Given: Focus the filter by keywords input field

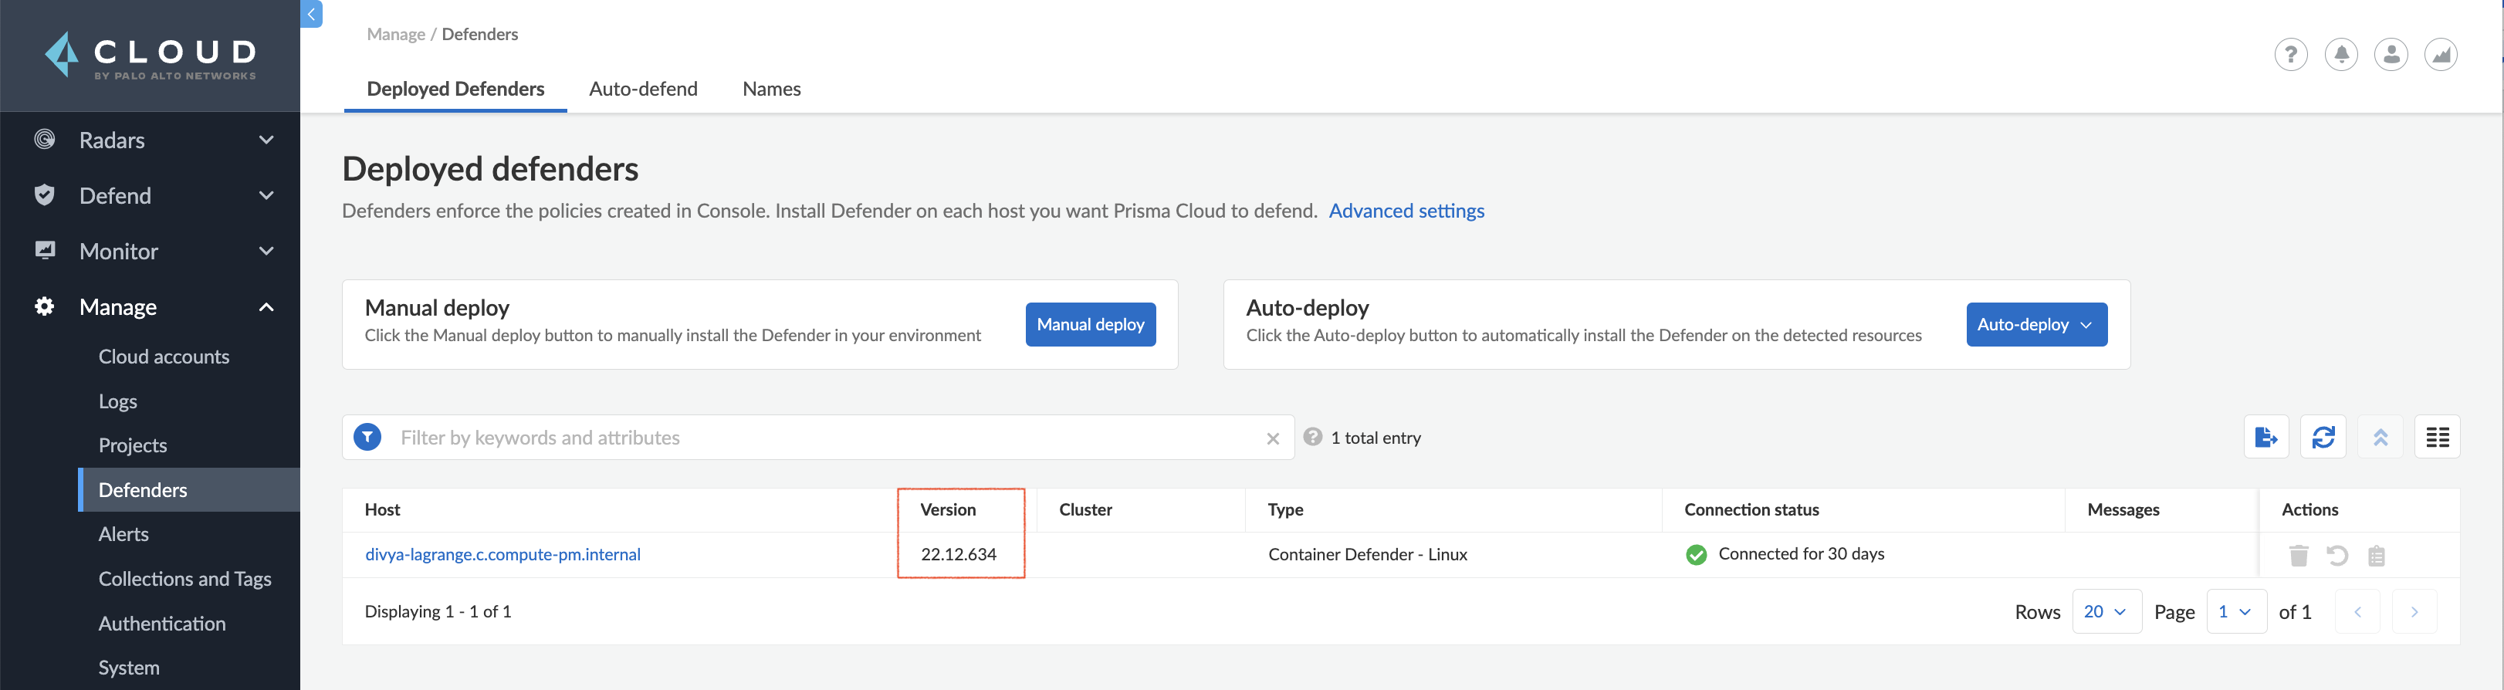Looking at the screenshot, I should pos(826,438).
